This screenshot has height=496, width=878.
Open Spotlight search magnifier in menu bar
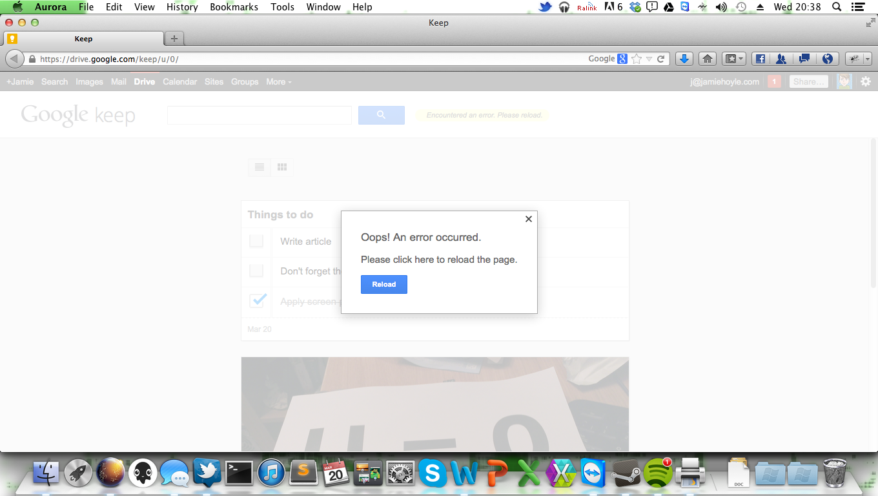coord(837,7)
